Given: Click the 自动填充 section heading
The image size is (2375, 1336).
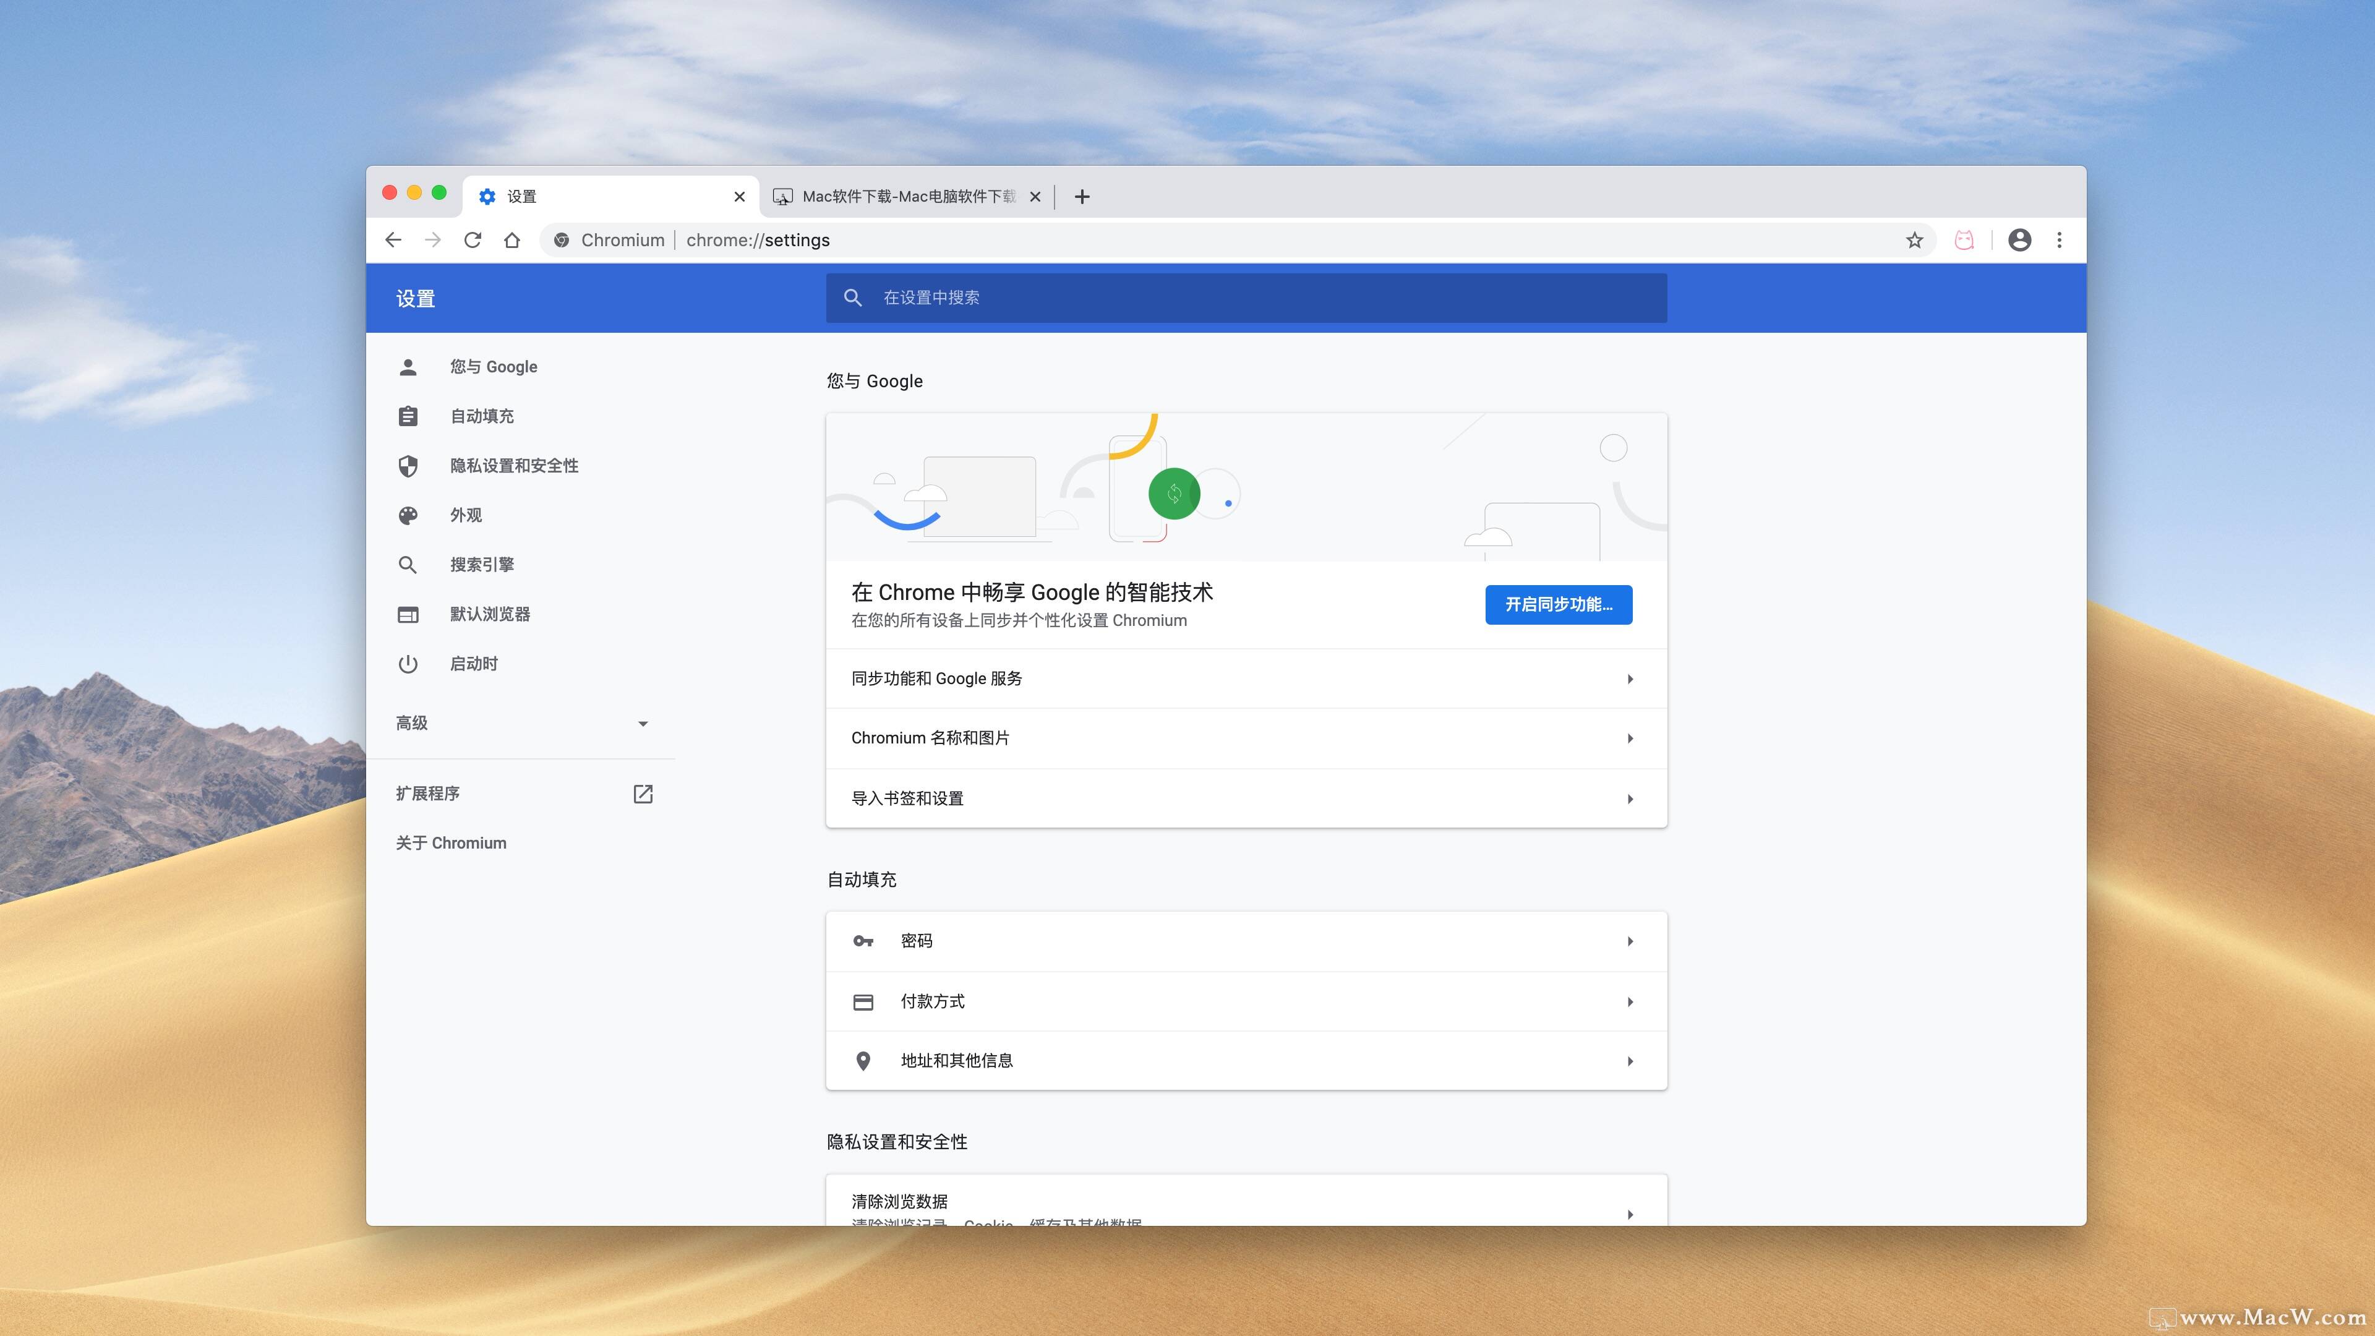Looking at the screenshot, I should (861, 880).
